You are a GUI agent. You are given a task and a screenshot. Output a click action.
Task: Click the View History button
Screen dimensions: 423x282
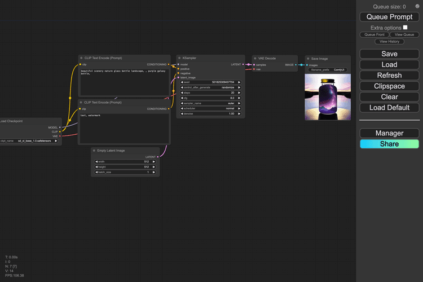pos(389,41)
